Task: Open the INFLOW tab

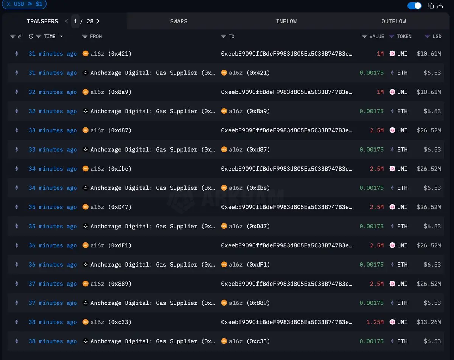Action: (286, 21)
